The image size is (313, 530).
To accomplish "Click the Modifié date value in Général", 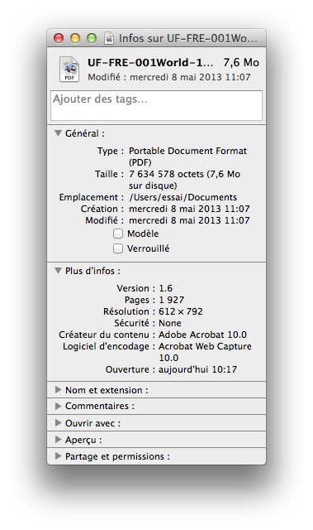I will click(189, 220).
